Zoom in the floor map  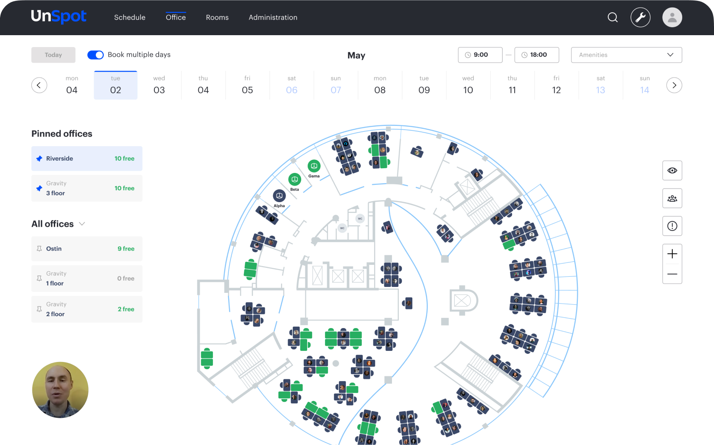coord(672,254)
